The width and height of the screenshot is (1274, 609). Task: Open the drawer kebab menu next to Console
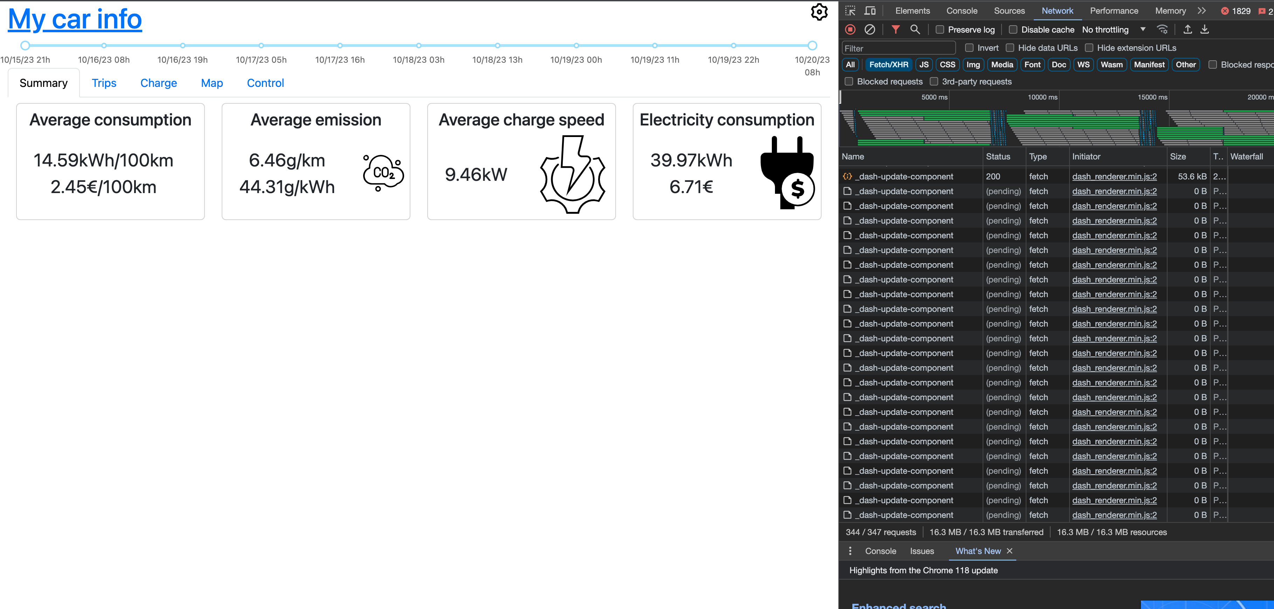[850, 550]
